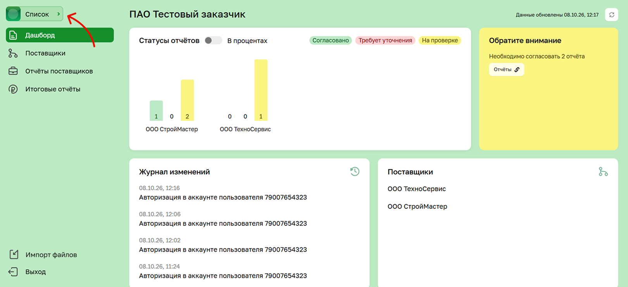Refresh data with the reload icon
This screenshot has height=287, width=628.
611,15
